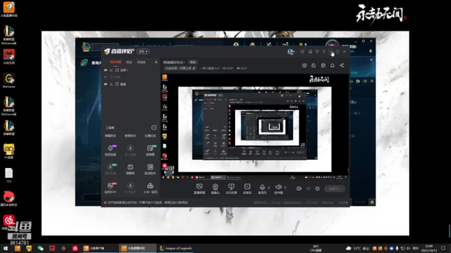Click the live preview thumbnail area
Screen dimensions: 451x253
255,127
